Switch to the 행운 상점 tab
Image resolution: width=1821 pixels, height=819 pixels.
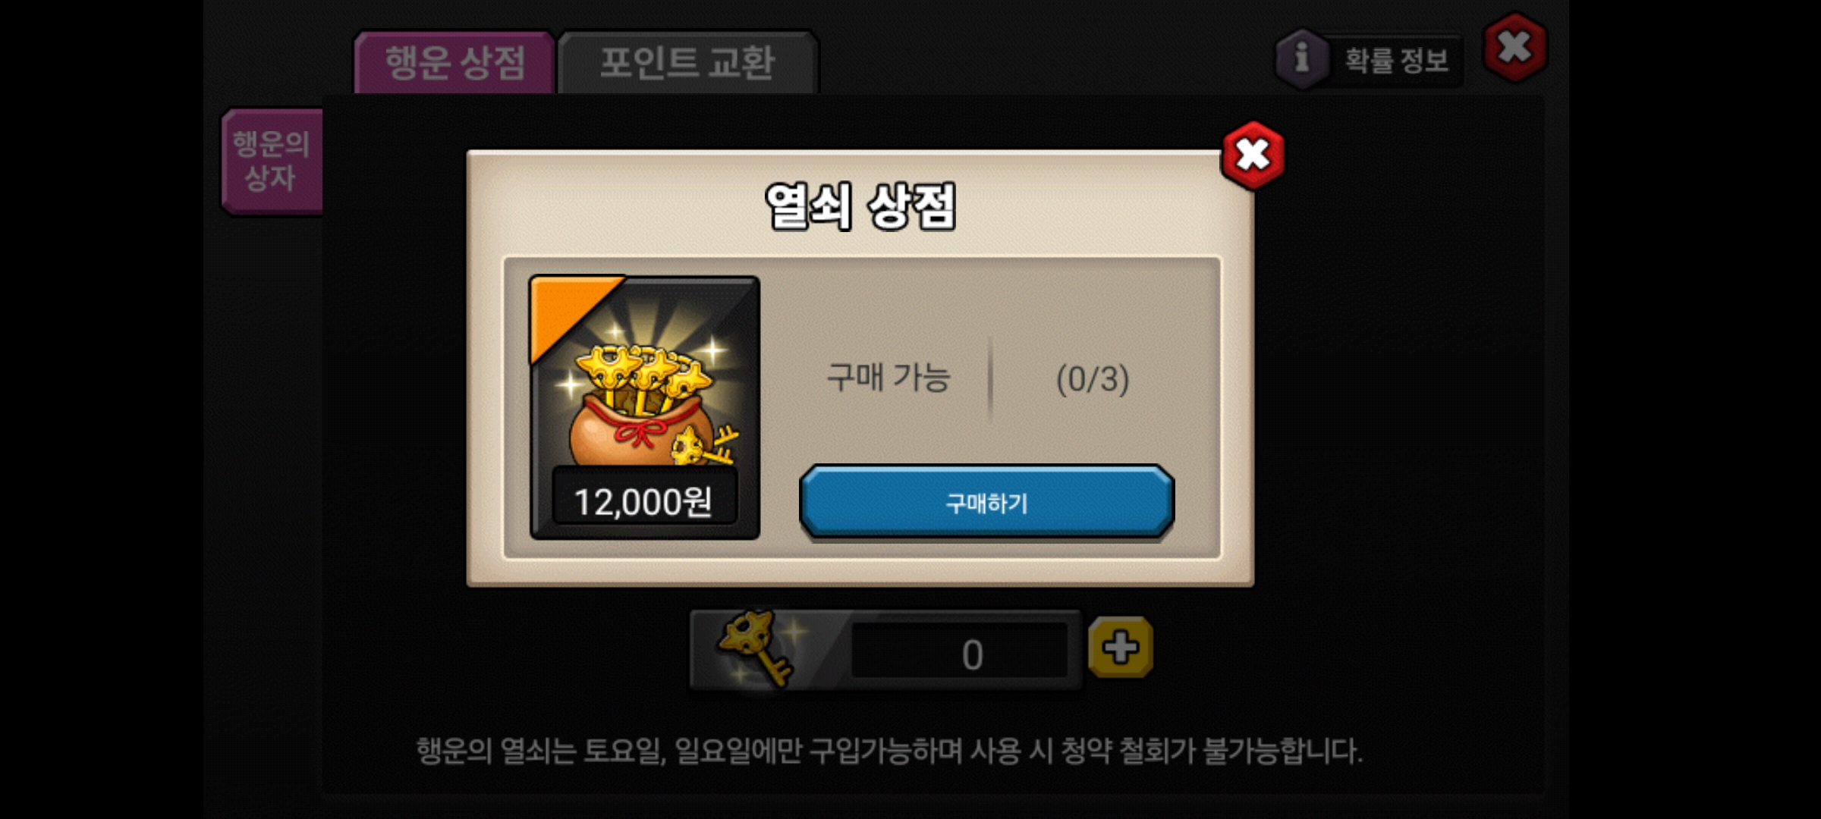(x=454, y=63)
